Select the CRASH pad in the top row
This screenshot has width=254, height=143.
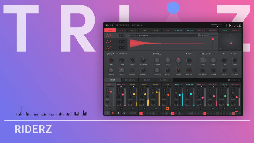(224, 30)
